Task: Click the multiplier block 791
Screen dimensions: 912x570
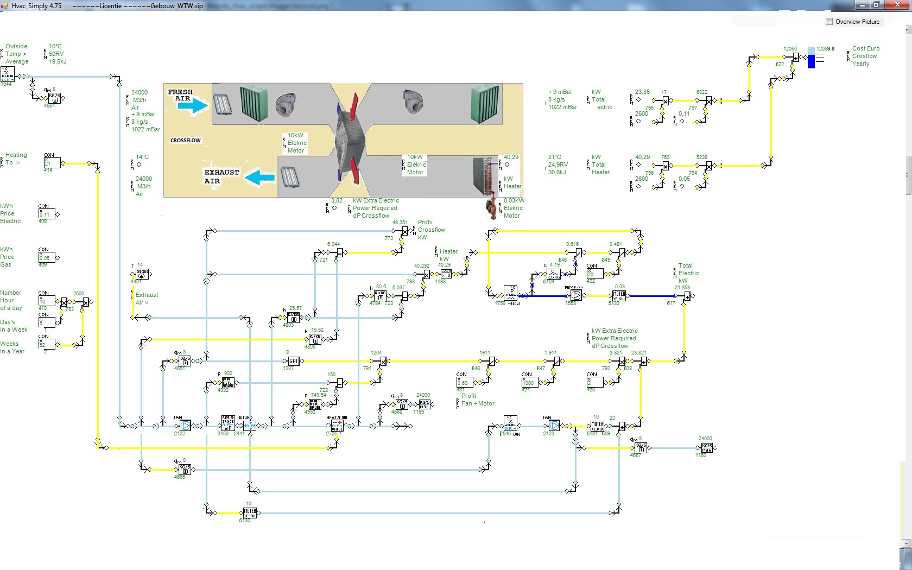Action: point(383,361)
